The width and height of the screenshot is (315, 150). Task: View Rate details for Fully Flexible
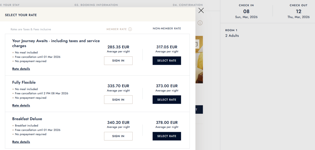pos(21,106)
